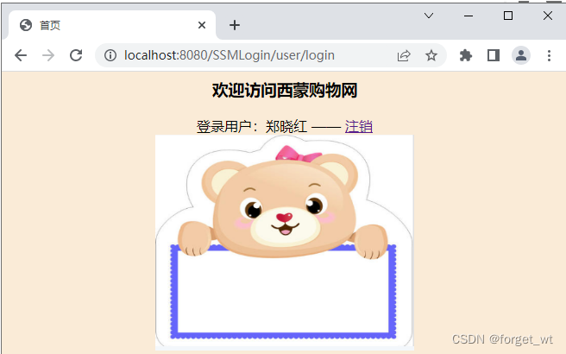
Task: Share this page icon
Action: point(404,55)
